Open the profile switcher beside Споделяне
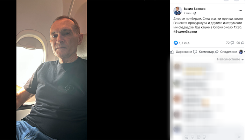 pos(241,52)
